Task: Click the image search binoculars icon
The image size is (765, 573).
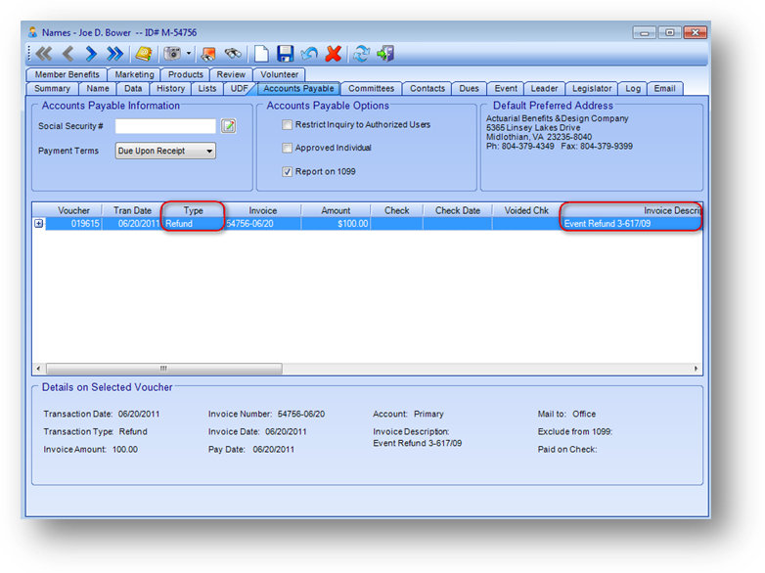Action: 208,54
